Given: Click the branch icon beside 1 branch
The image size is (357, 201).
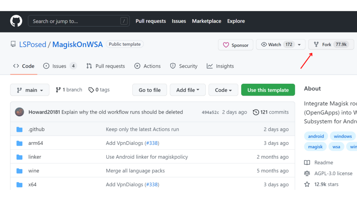Looking at the screenshot, I should pos(58,90).
